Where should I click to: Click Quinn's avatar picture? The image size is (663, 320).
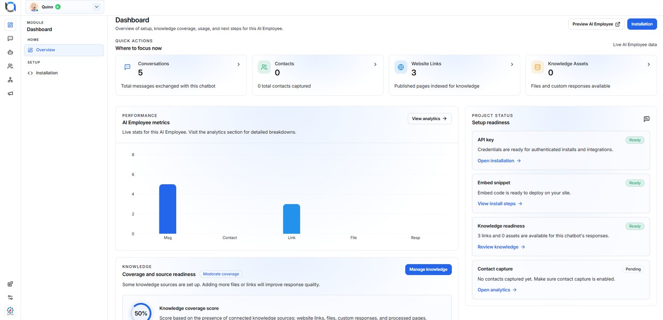[34, 7]
